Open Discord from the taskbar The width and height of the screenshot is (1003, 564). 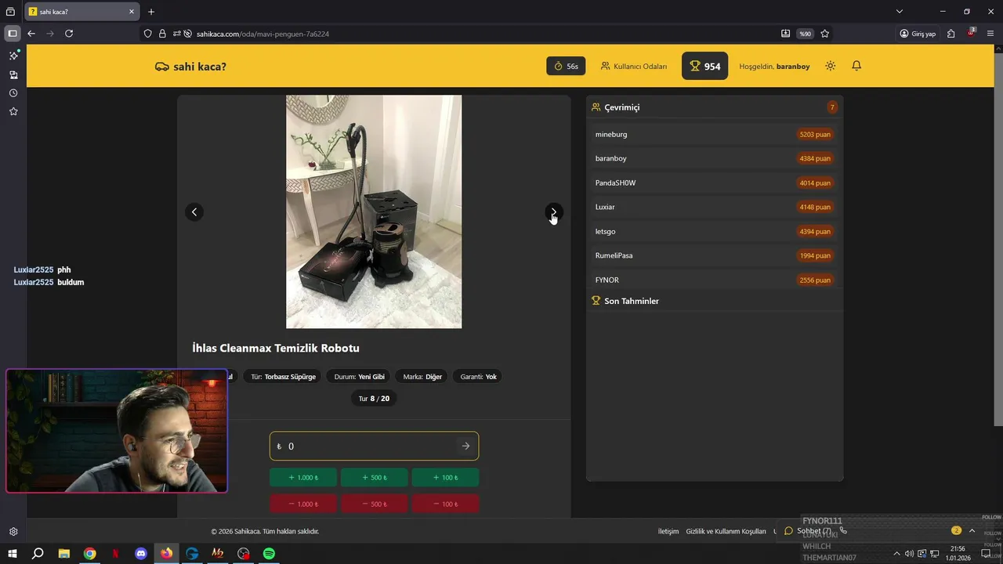coord(141,554)
